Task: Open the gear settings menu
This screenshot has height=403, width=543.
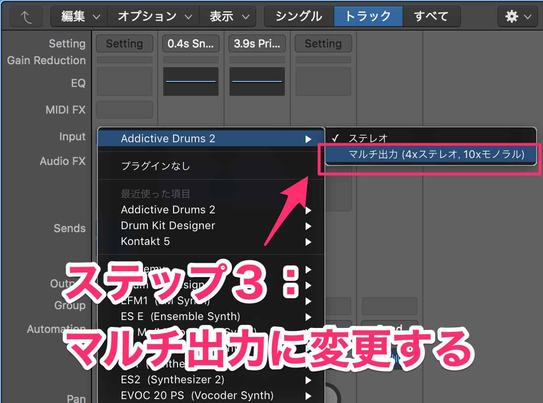Action: click(x=518, y=16)
